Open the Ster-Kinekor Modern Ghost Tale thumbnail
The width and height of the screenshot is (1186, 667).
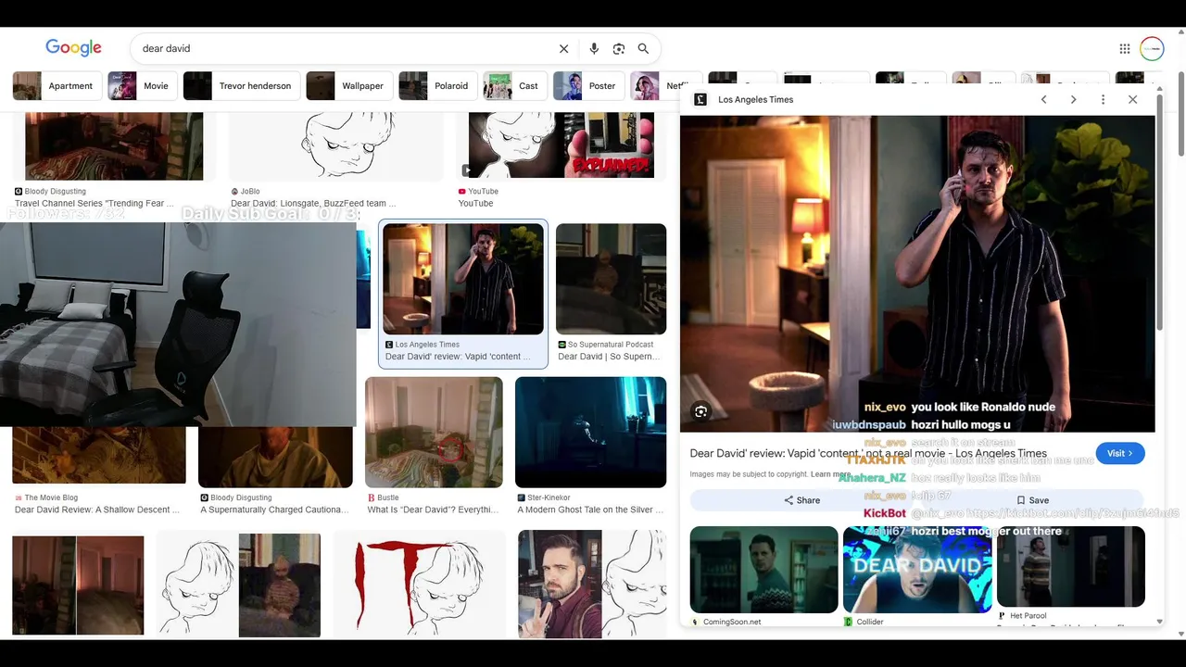tap(590, 432)
